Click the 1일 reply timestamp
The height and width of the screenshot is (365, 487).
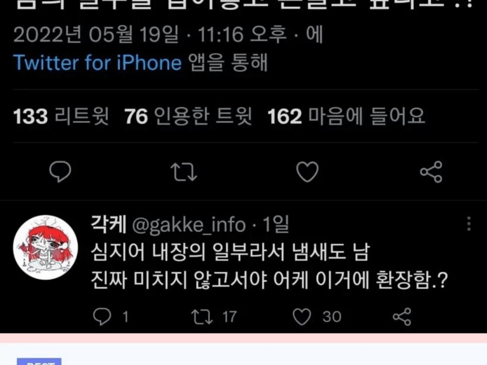pos(276,224)
